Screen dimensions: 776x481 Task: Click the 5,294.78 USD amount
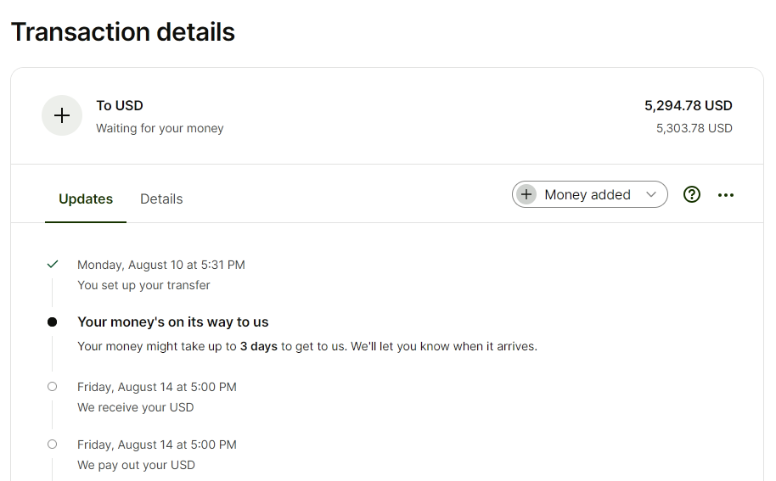click(688, 106)
